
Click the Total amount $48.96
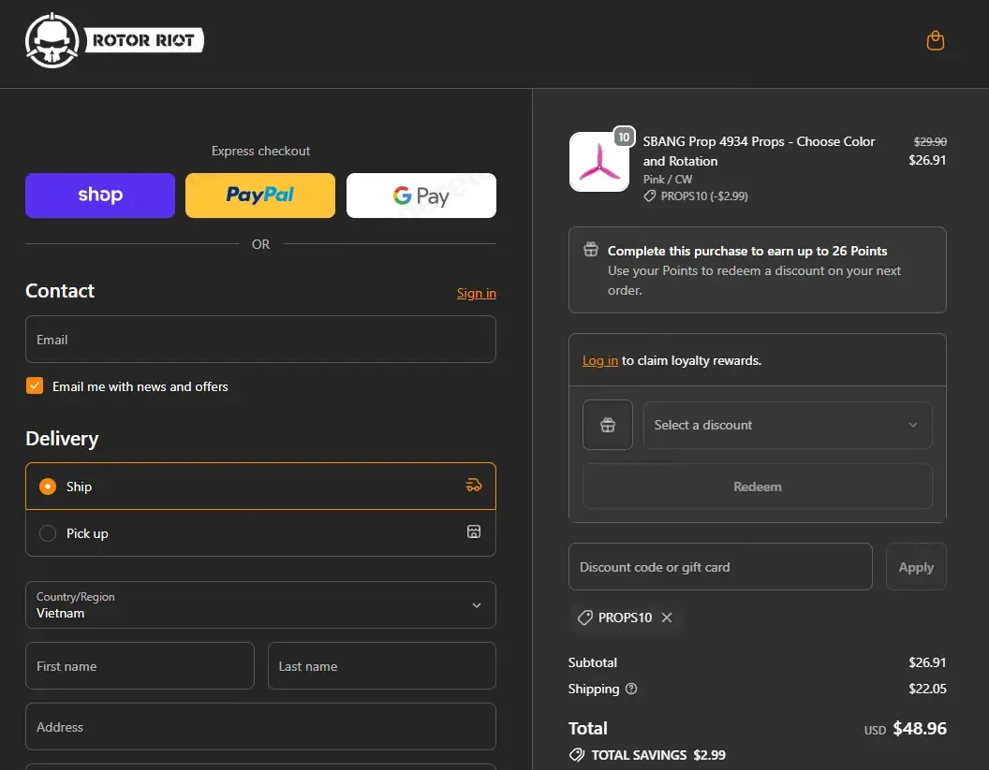pyautogui.click(x=920, y=729)
